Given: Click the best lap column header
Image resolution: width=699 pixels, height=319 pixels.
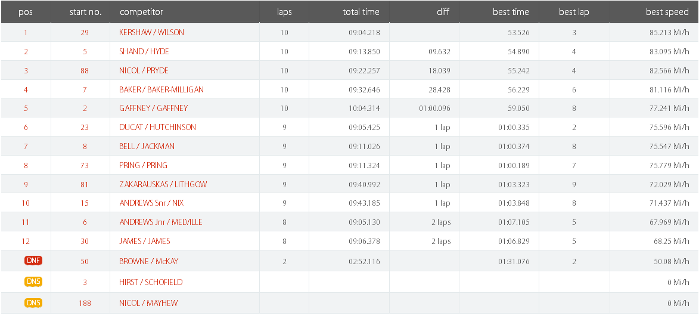Looking at the screenshot, I should [574, 12].
